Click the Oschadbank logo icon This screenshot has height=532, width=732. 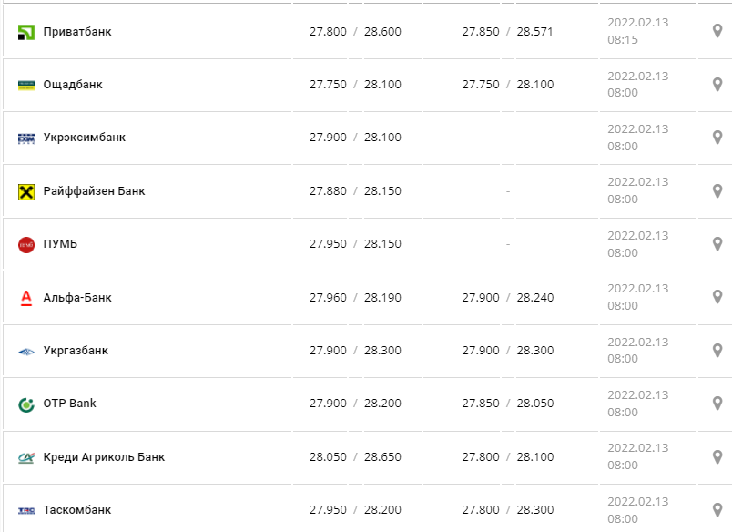(25, 85)
